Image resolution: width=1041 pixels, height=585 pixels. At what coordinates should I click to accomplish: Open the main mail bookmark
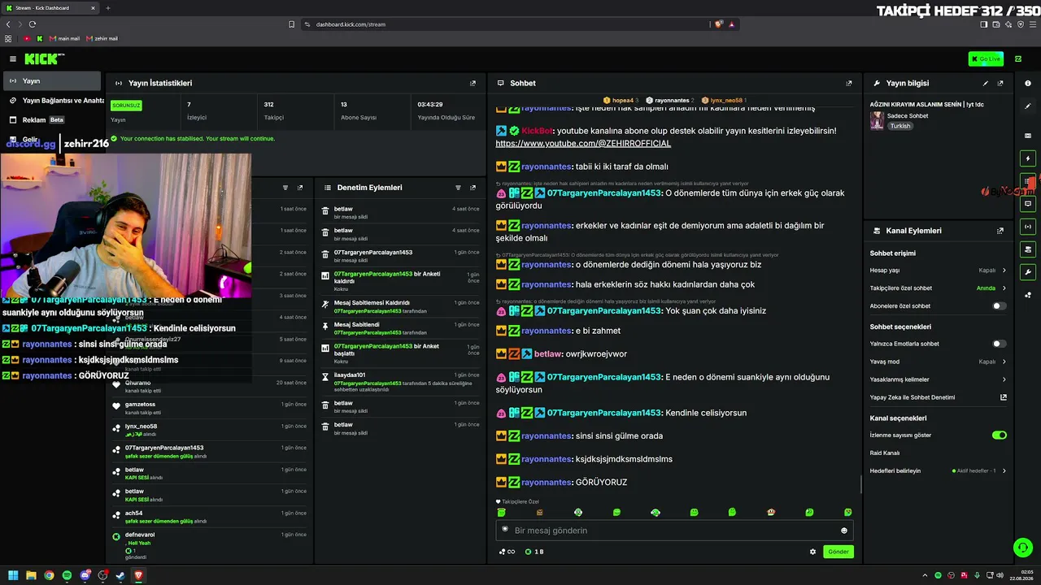click(64, 38)
